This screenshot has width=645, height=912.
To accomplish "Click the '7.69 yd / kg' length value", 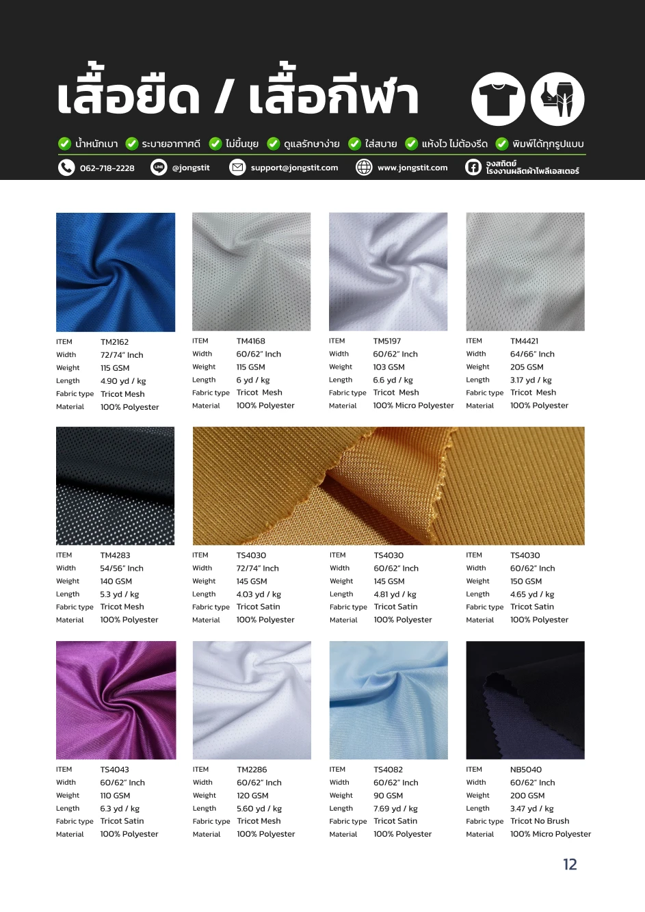I will [395, 809].
